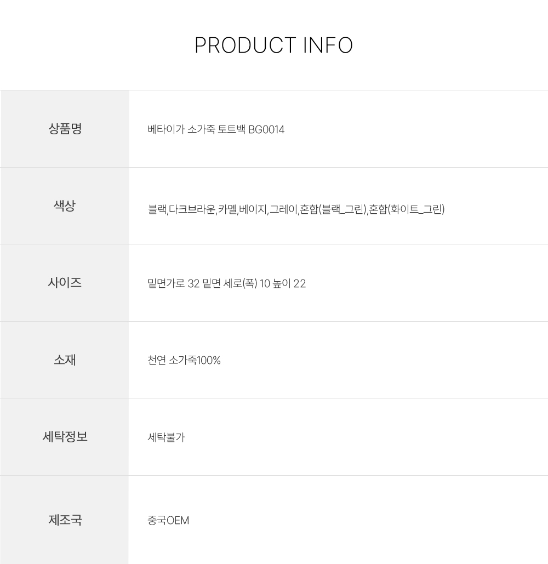Click the 천연 소가죽100% material text

click(x=184, y=361)
